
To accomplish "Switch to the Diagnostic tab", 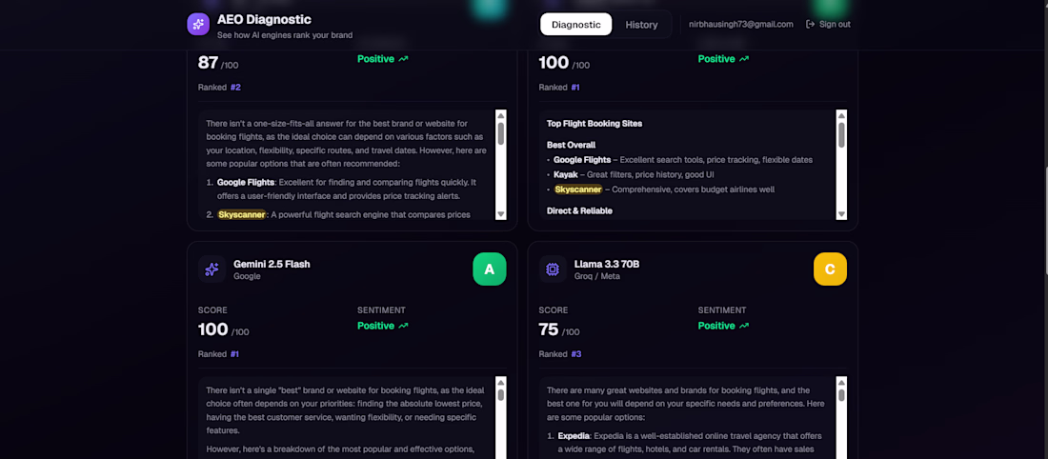I will [576, 25].
